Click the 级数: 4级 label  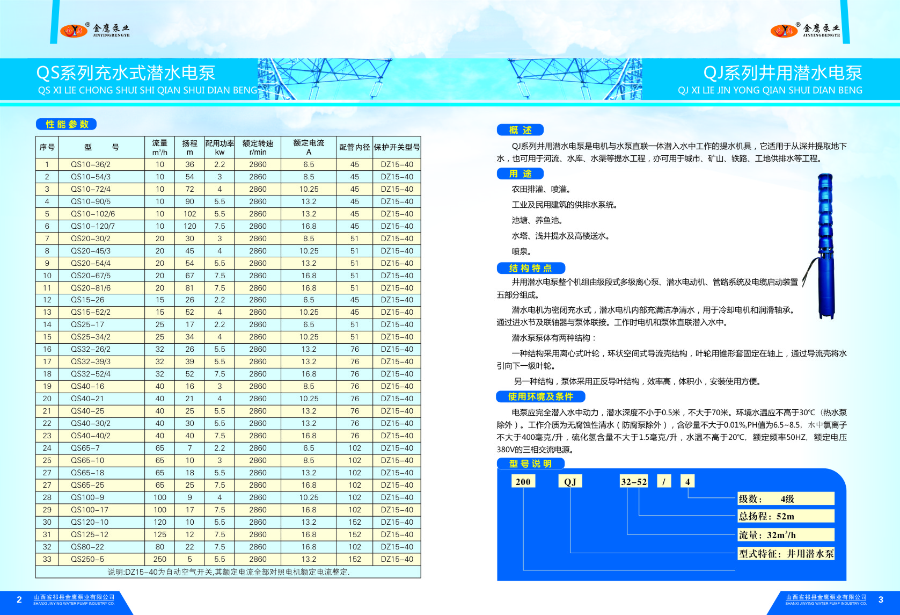click(x=786, y=498)
